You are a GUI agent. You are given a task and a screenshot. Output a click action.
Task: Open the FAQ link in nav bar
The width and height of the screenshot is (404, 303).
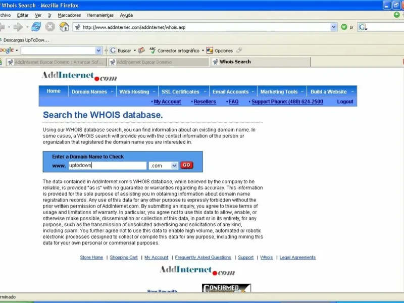pyautogui.click(x=234, y=102)
